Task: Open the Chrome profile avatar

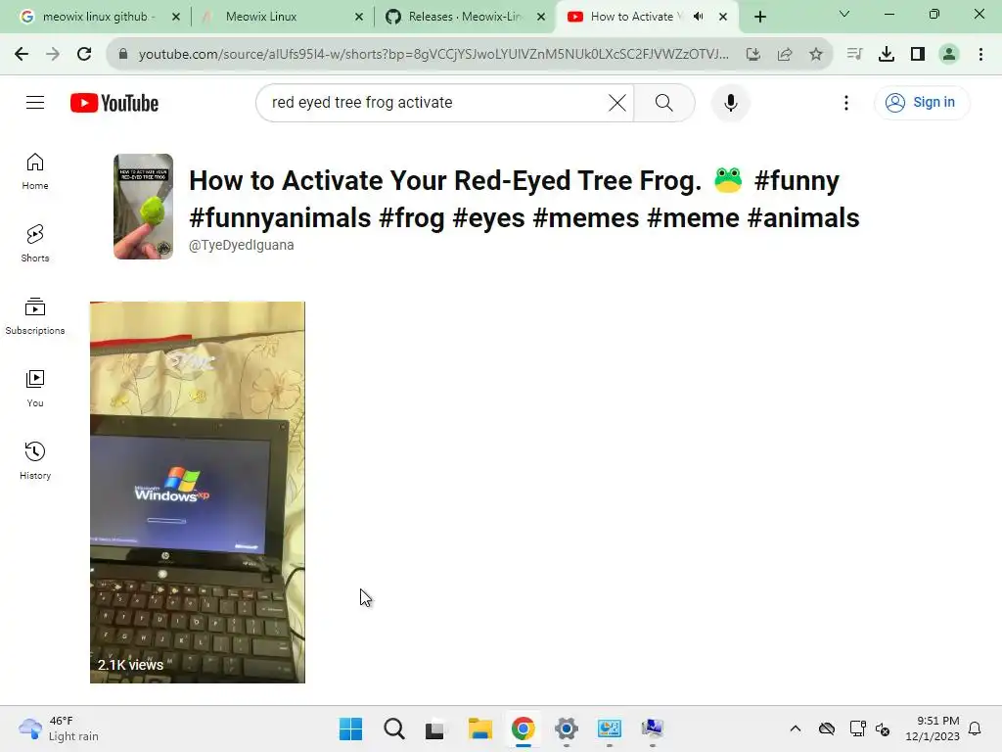Action: (949, 55)
